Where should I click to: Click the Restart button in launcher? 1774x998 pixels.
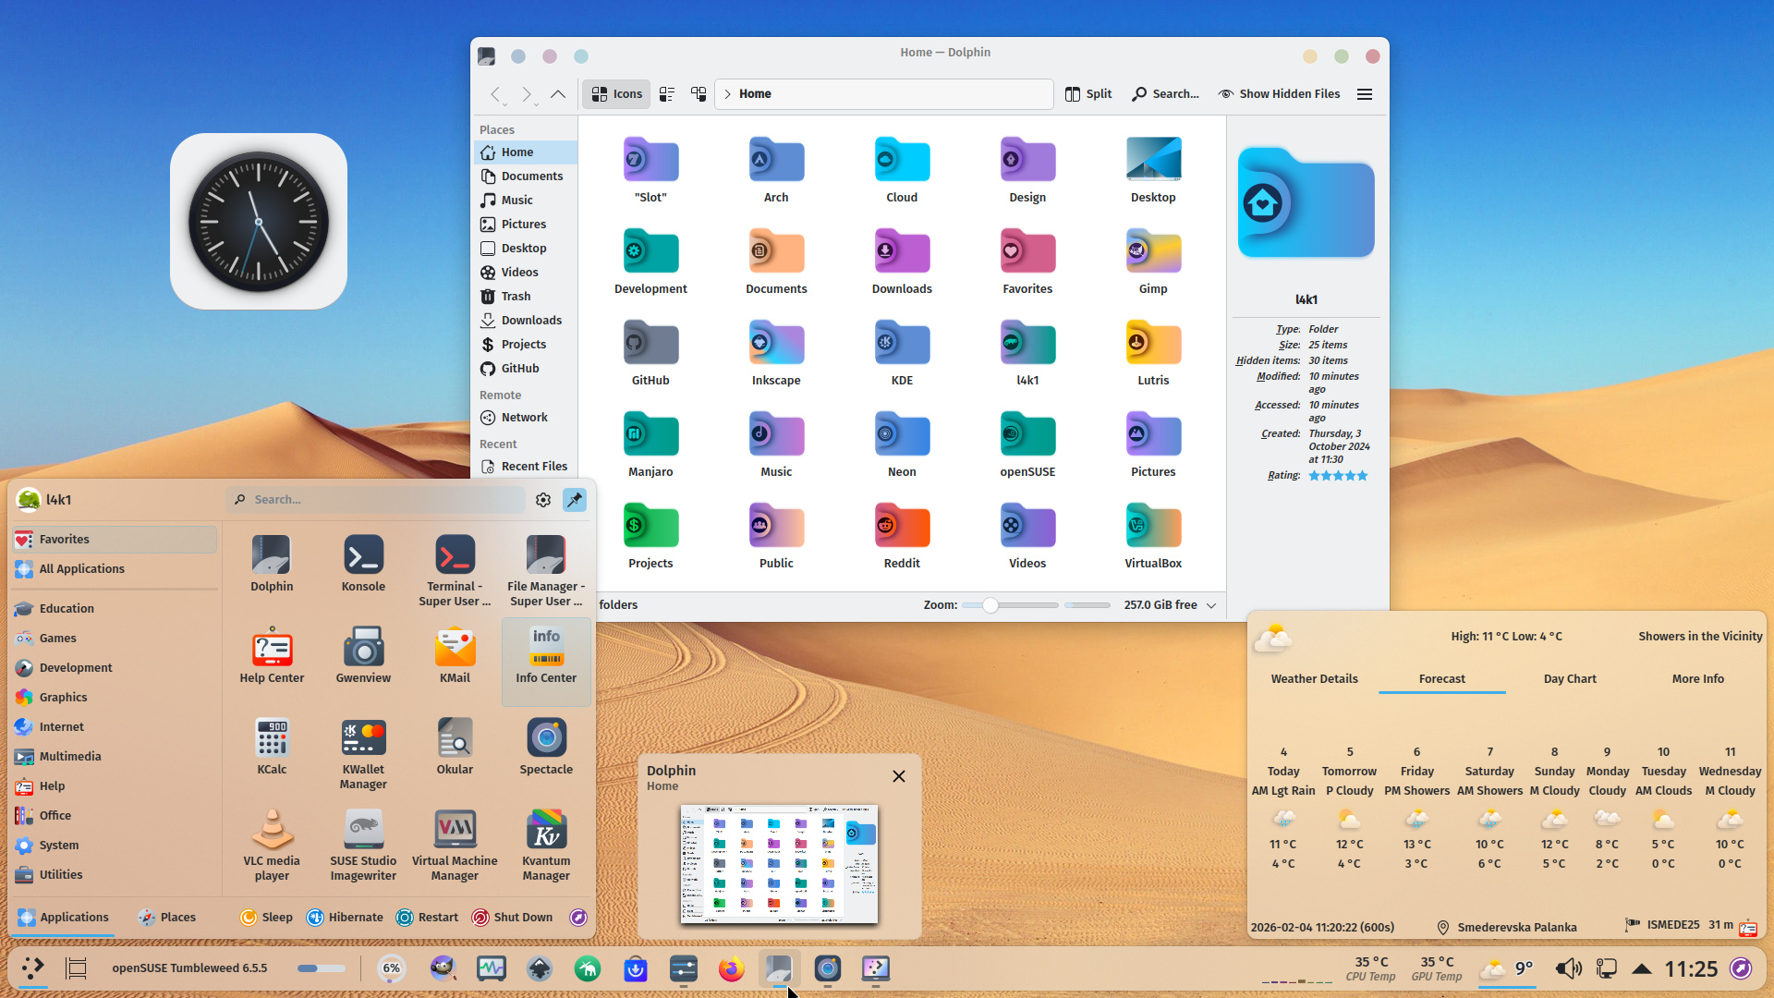pyautogui.click(x=427, y=918)
